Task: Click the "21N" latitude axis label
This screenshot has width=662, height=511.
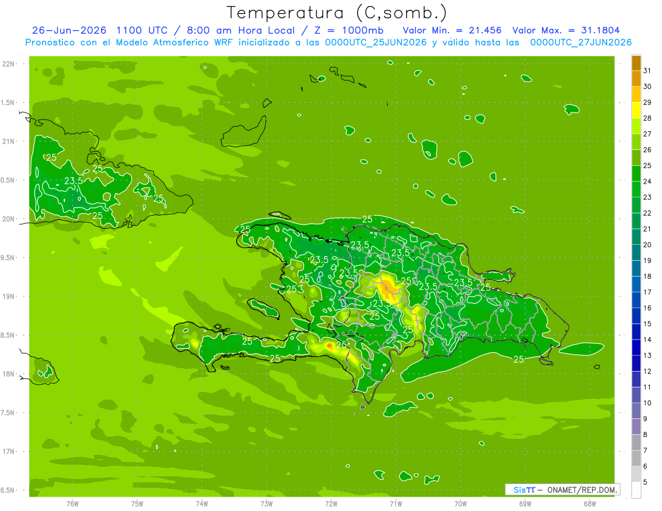Action: point(9,141)
